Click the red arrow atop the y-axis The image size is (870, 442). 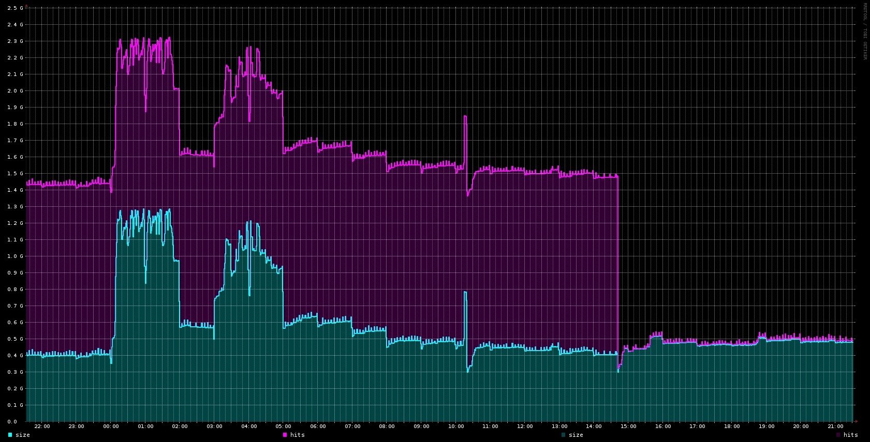pyautogui.click(x=26, y=6)
